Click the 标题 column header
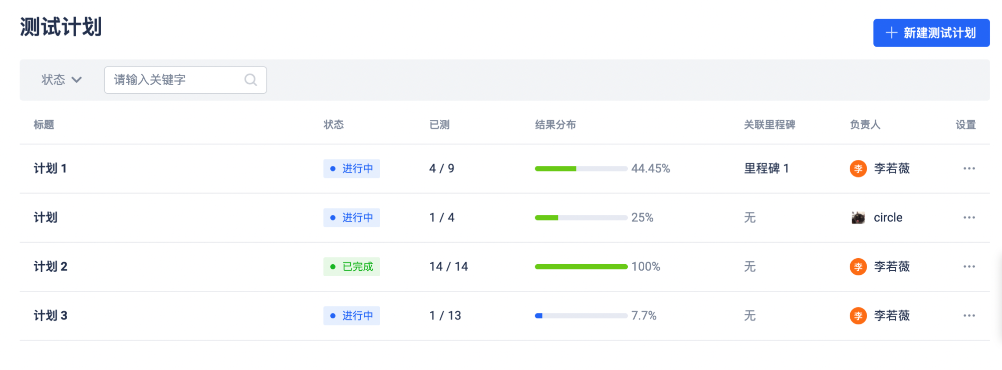This screenshot has height=370, width=1002. click(44, 125)
